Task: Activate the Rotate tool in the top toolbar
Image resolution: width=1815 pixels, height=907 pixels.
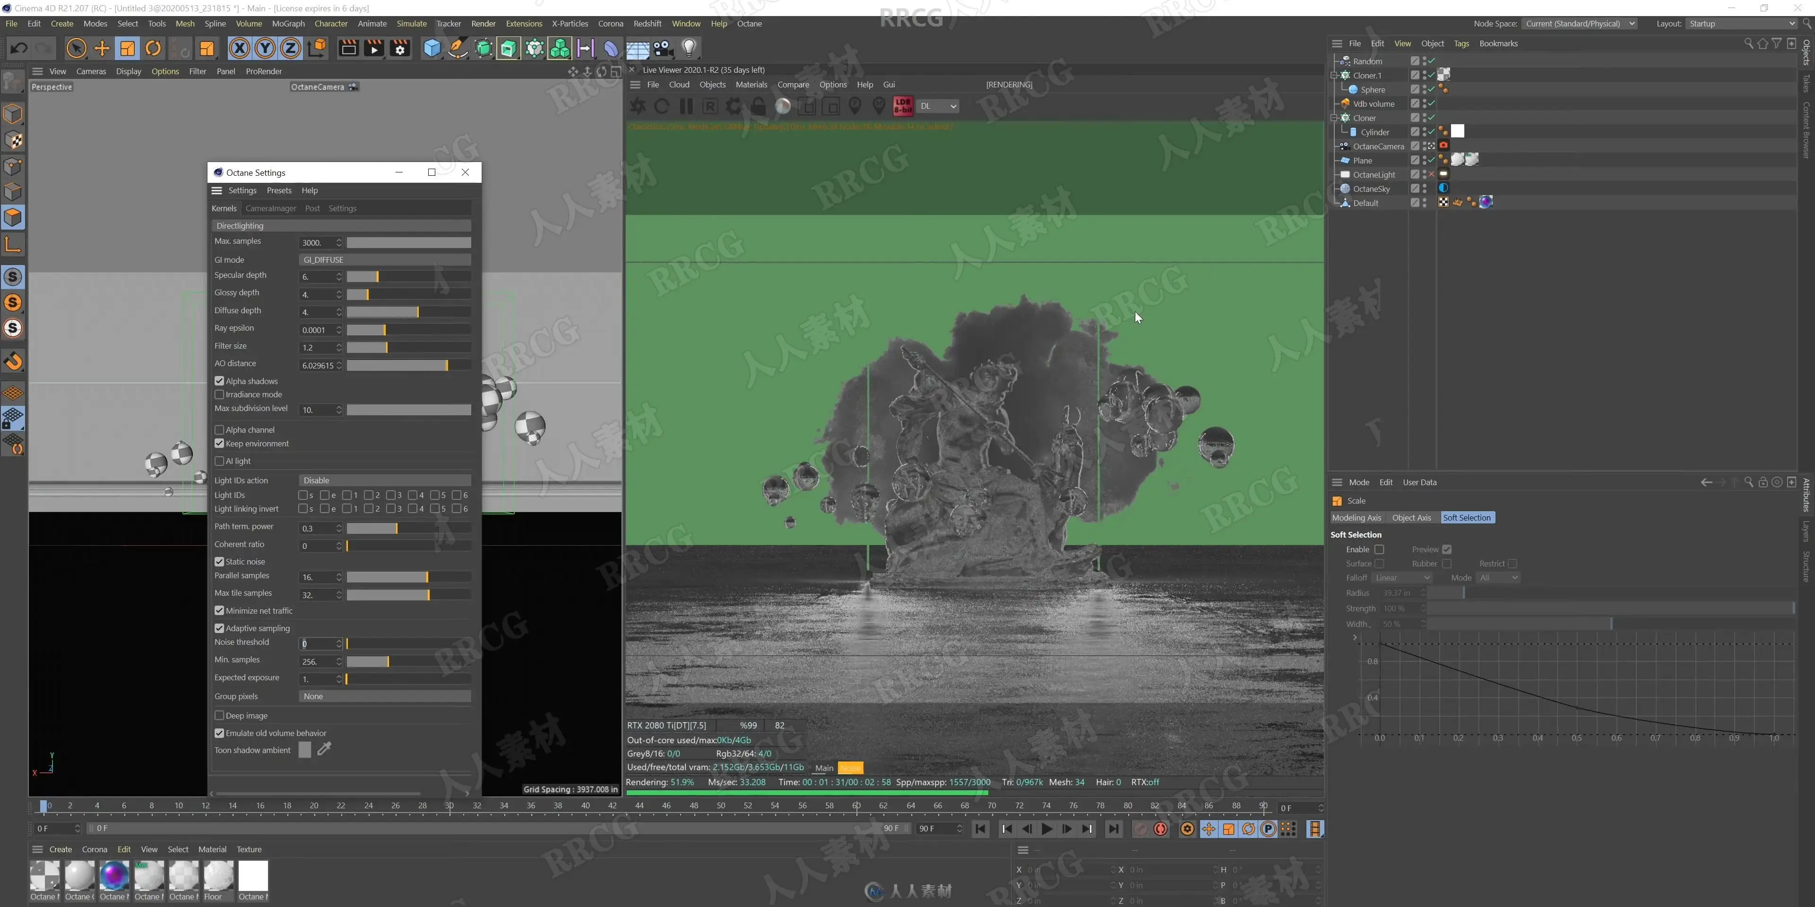Action: point(153,49)
